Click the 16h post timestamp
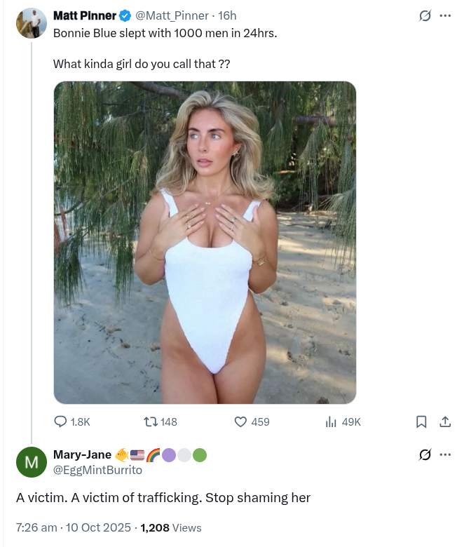Screen dimensions: 464x547 [x=228, y=15]
